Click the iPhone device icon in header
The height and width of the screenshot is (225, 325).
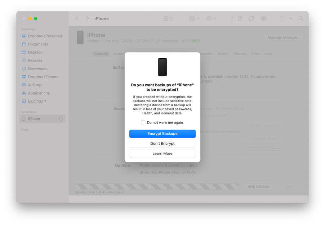click(x=80, y=37)
